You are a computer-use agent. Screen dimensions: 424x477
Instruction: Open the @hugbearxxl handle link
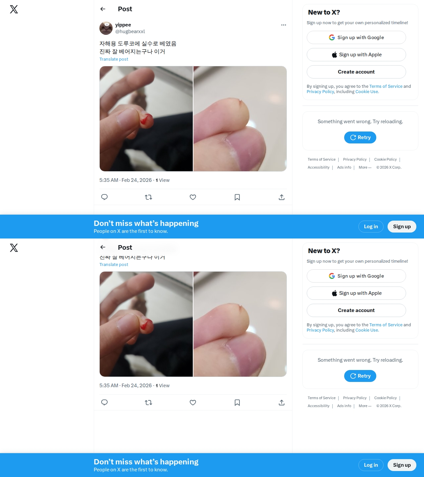pyautogui.click(x=130, y=31)
